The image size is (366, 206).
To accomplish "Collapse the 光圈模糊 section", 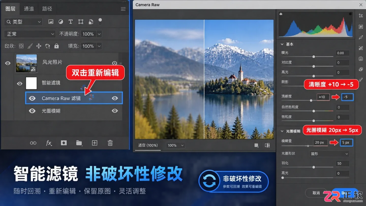I will pyautogui.click(x=282, y=131).
